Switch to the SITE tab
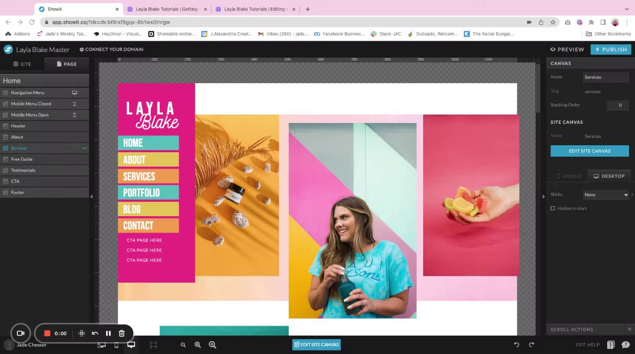This screenshot has width=635, height=354. [22, 64]
